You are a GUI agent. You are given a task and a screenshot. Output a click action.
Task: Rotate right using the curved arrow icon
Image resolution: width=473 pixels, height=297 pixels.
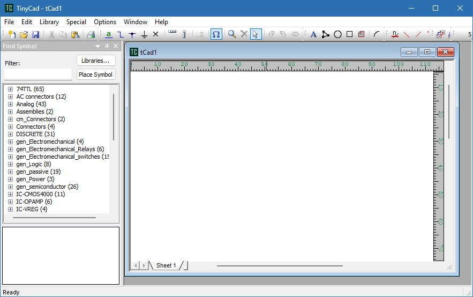point(283,34)
